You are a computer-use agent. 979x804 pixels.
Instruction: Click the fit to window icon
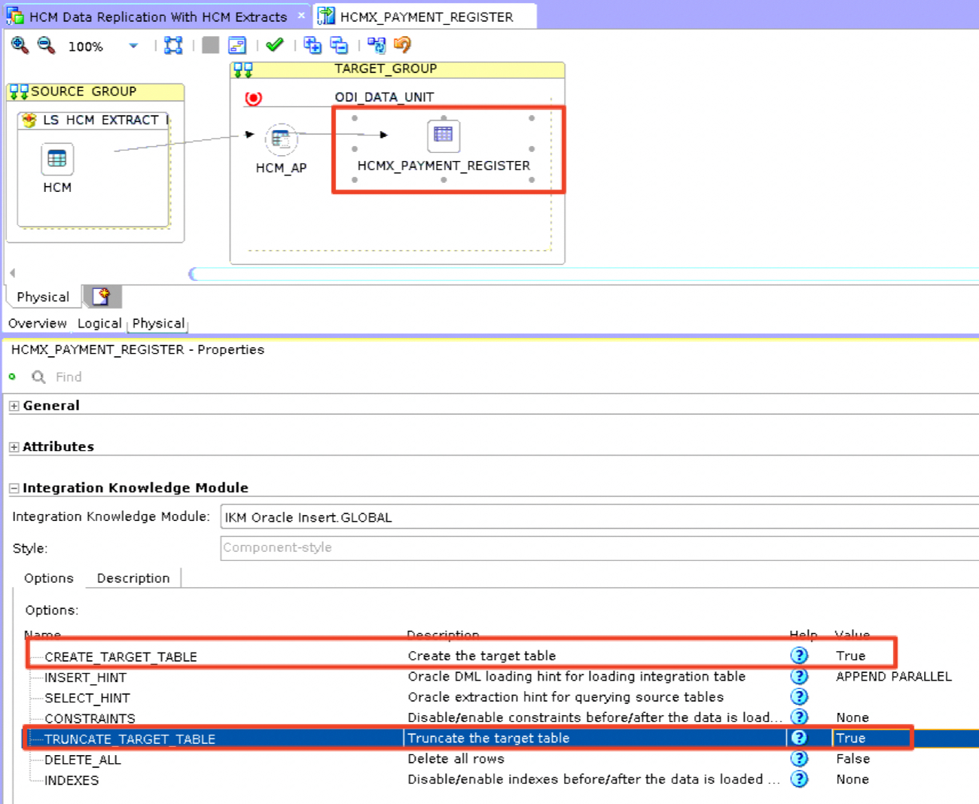(173, 46)
